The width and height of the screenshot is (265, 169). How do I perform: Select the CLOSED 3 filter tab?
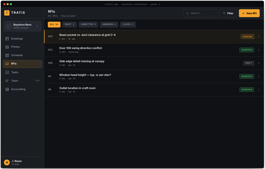tap(128, 24)
